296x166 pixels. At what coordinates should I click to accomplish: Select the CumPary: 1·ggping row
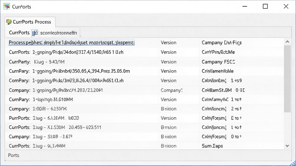coord(144,71)
